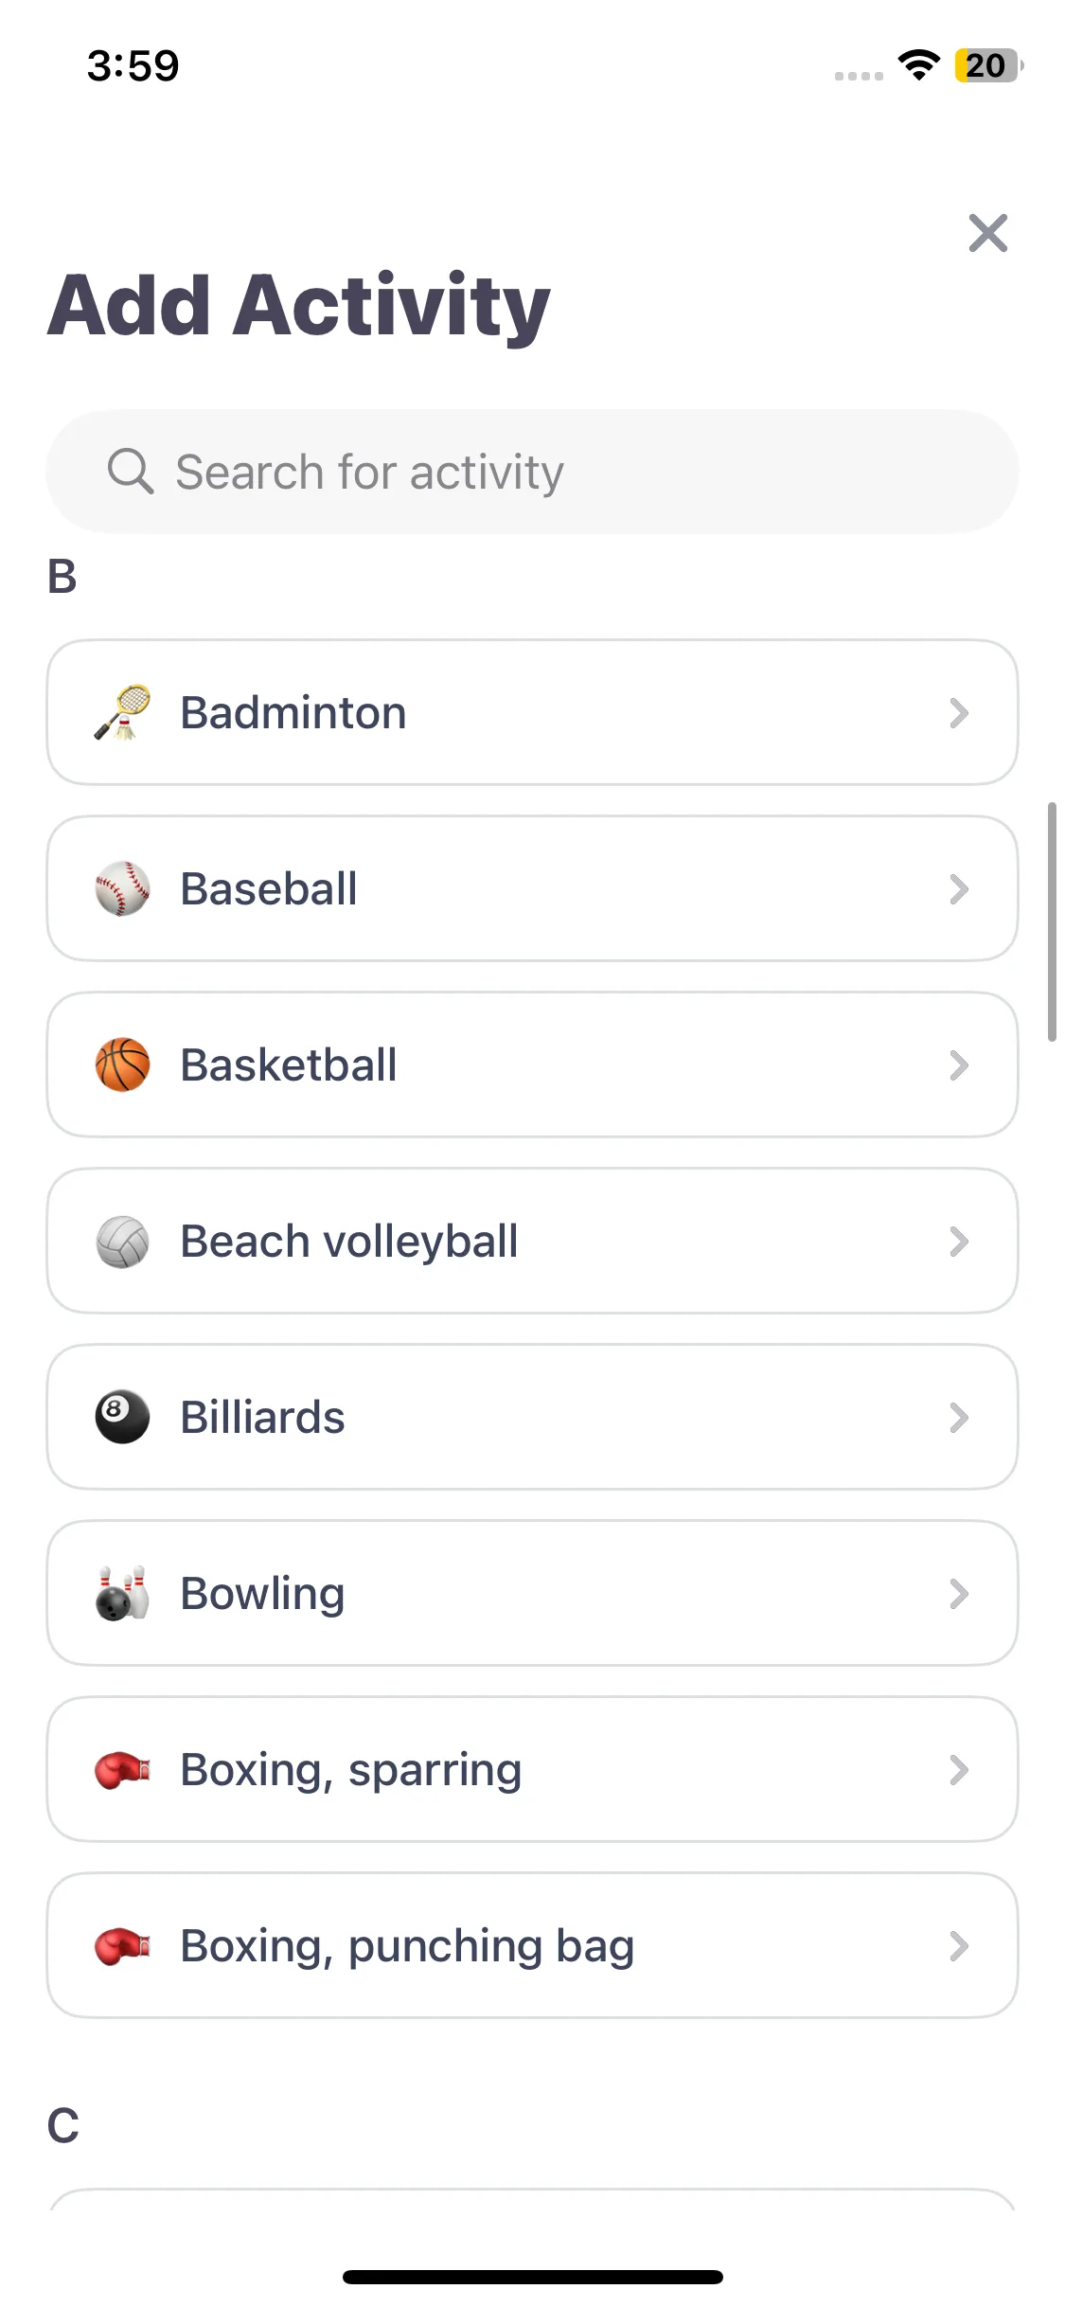The image size is (1065, 2307).
Task: Select the Baseball activity
Action: point(532,888)
